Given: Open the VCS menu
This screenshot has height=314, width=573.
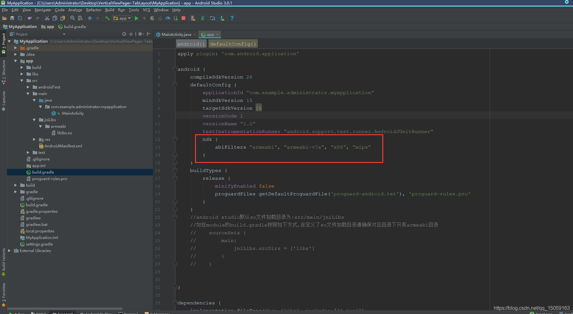Looking at the screenshot, I should [x=146, y=10].
